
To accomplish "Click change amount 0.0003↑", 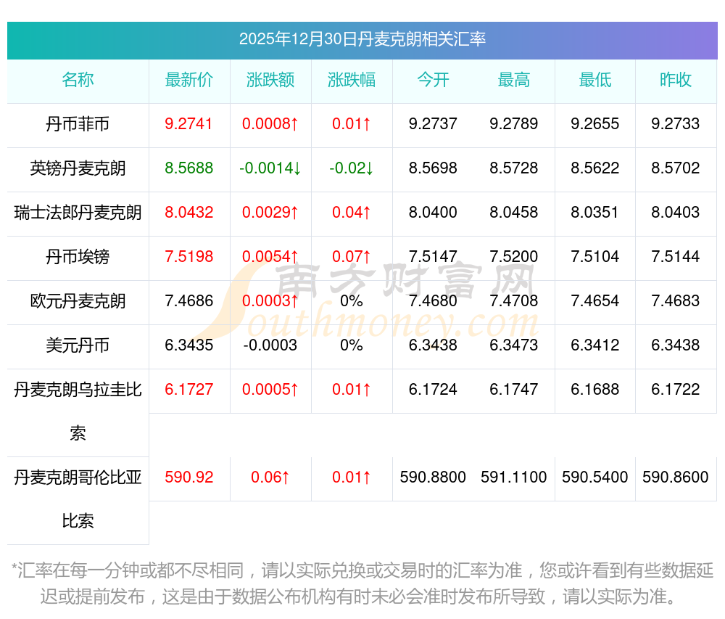I will click(x=270, y=300).
